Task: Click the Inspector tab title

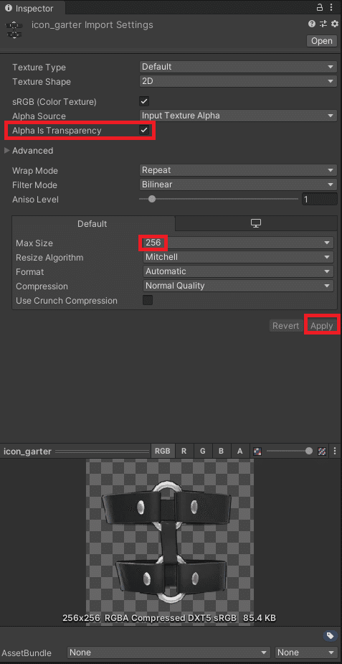Action: pos(34,8)
